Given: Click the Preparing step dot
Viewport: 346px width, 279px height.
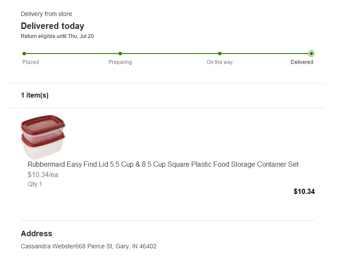Looking at the screenshot, I should (120, 54).
